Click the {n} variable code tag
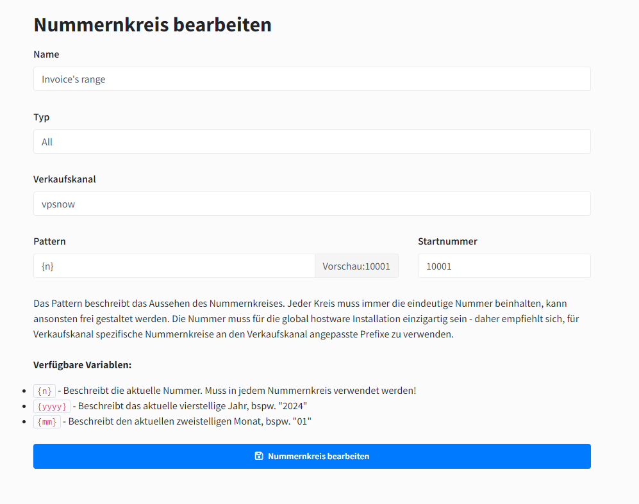The image size is (639, 504). point(45,391)
